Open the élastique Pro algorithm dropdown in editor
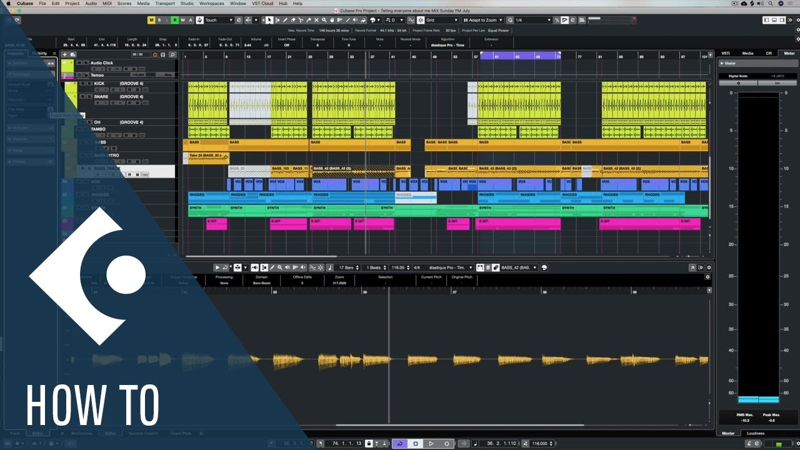The width and height of the screenshot is (800, 450). click(x=449, y=267)
